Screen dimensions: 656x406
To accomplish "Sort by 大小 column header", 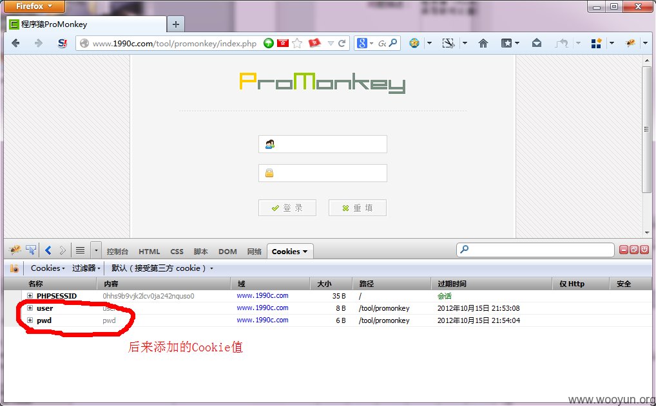I will (x=331, y=284).
